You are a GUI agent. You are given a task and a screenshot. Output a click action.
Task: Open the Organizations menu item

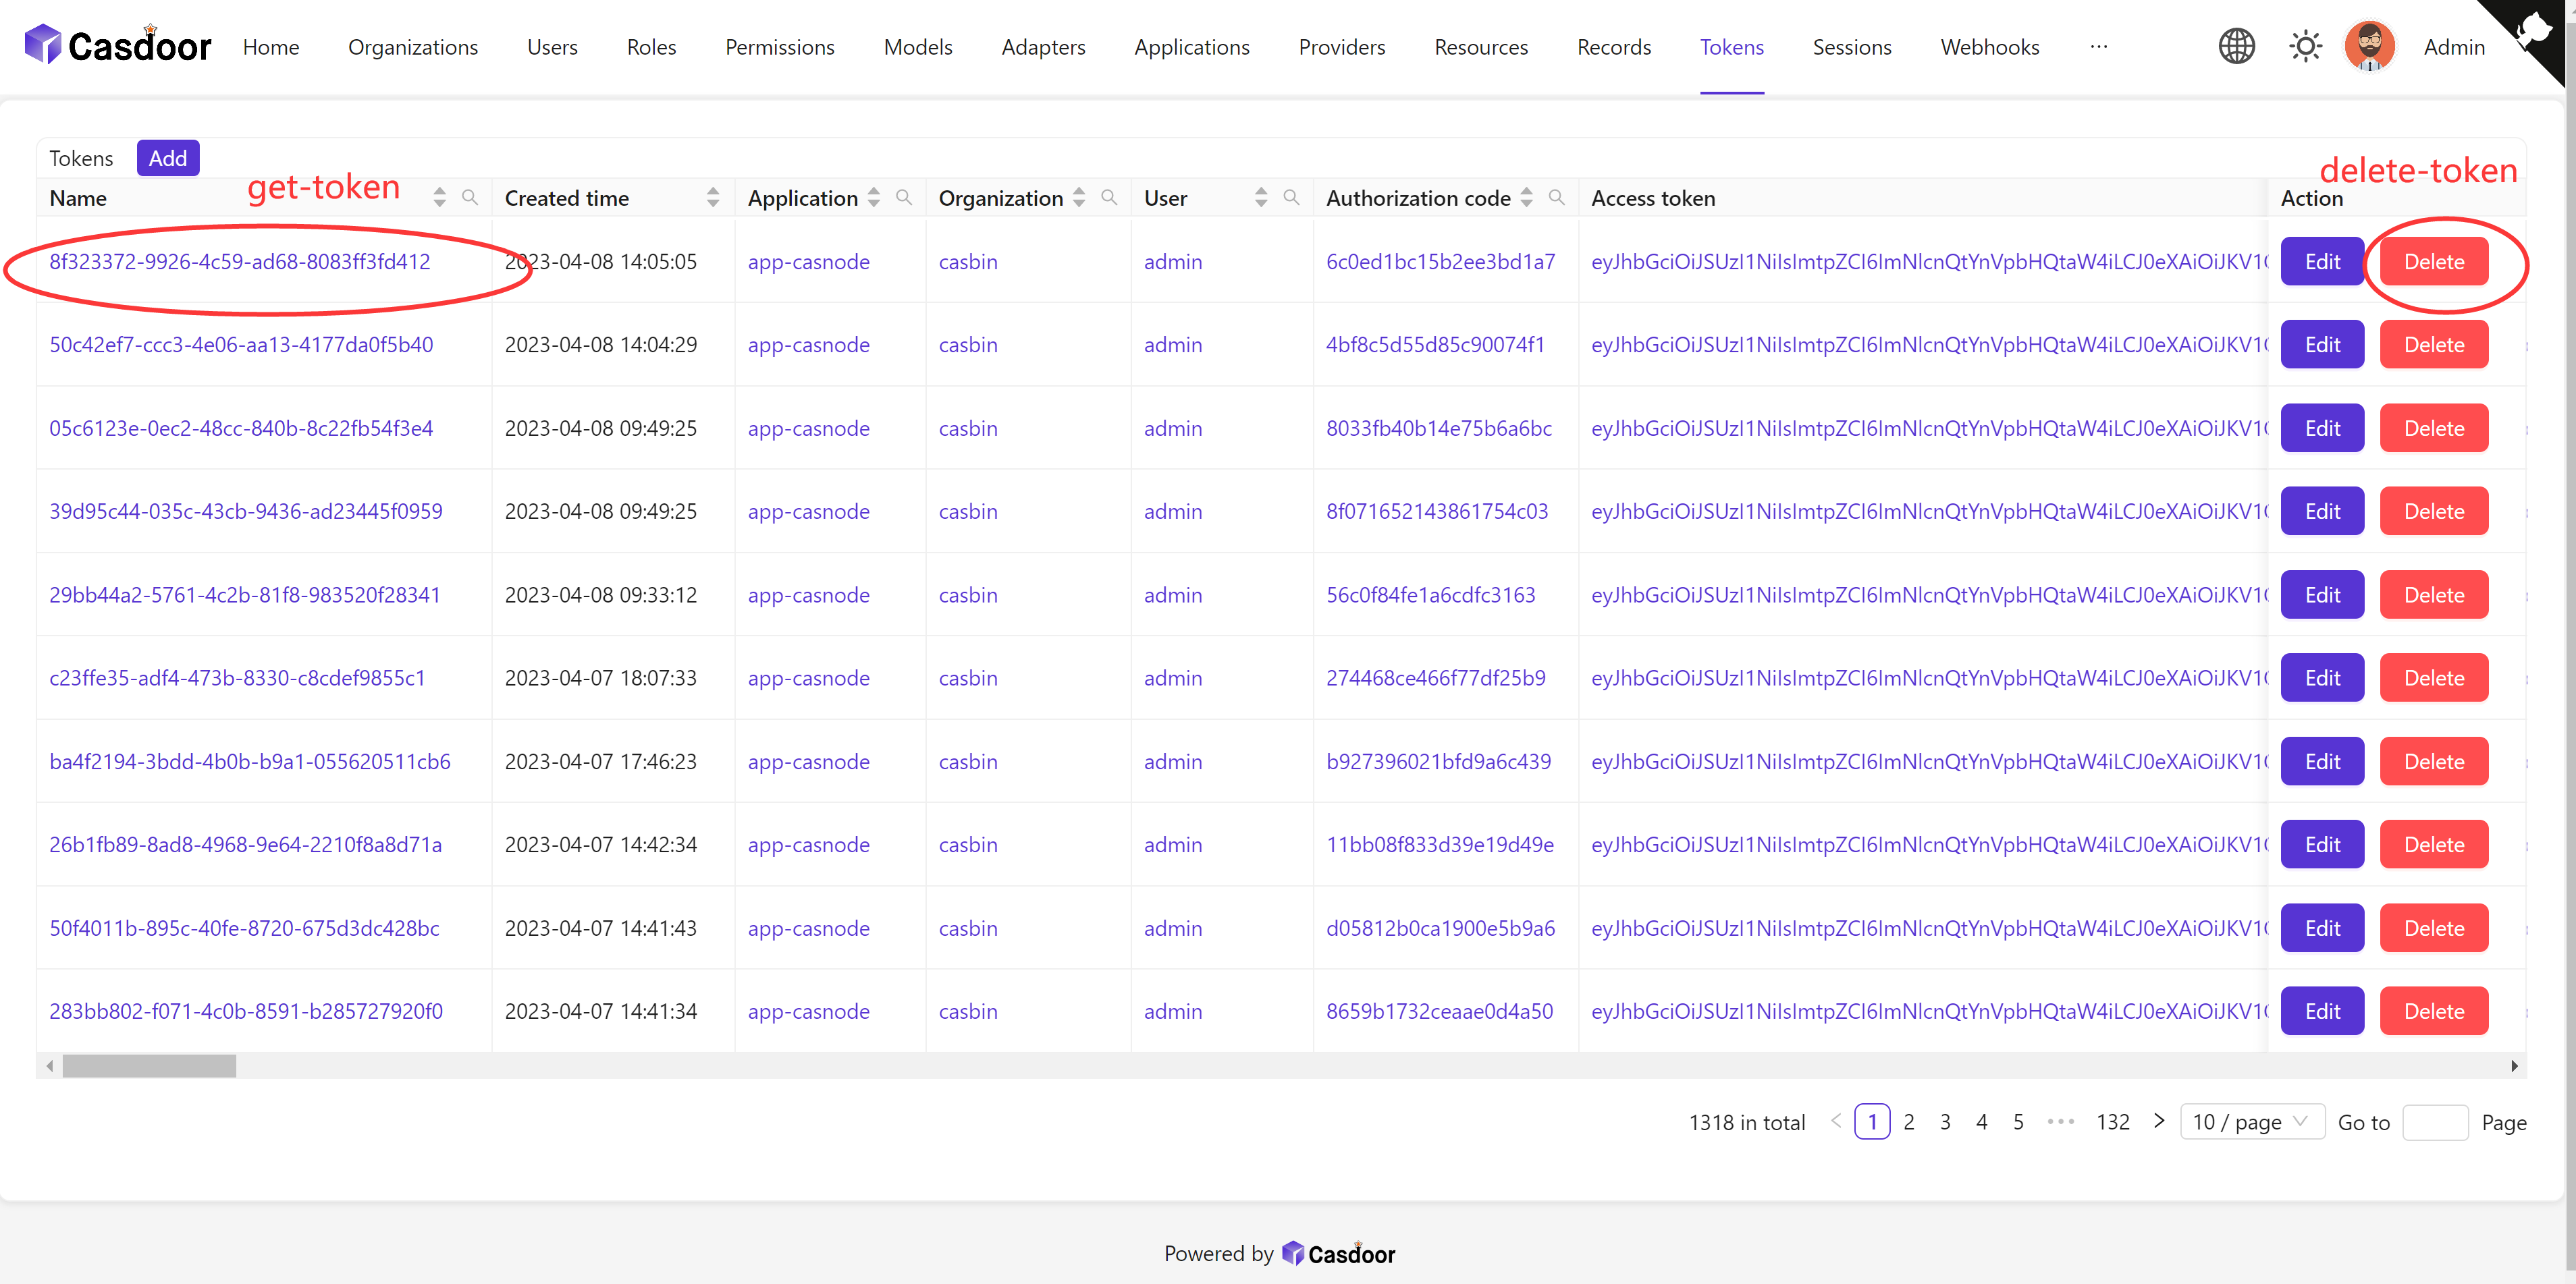click(x=412, y=47)
